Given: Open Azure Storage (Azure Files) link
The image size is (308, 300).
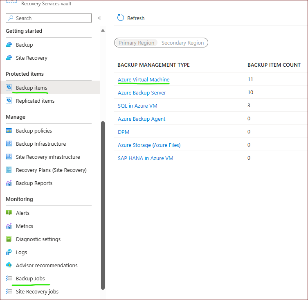Looking at the screenshot, I should click(149, 145).
